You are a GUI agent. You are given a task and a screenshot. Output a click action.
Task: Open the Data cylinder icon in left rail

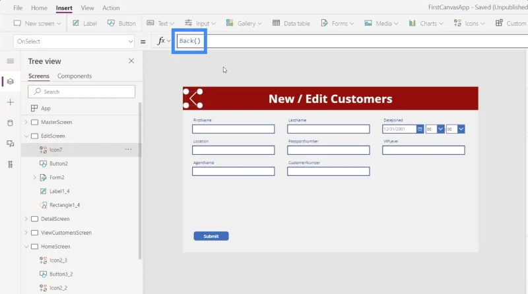(11, 123)
